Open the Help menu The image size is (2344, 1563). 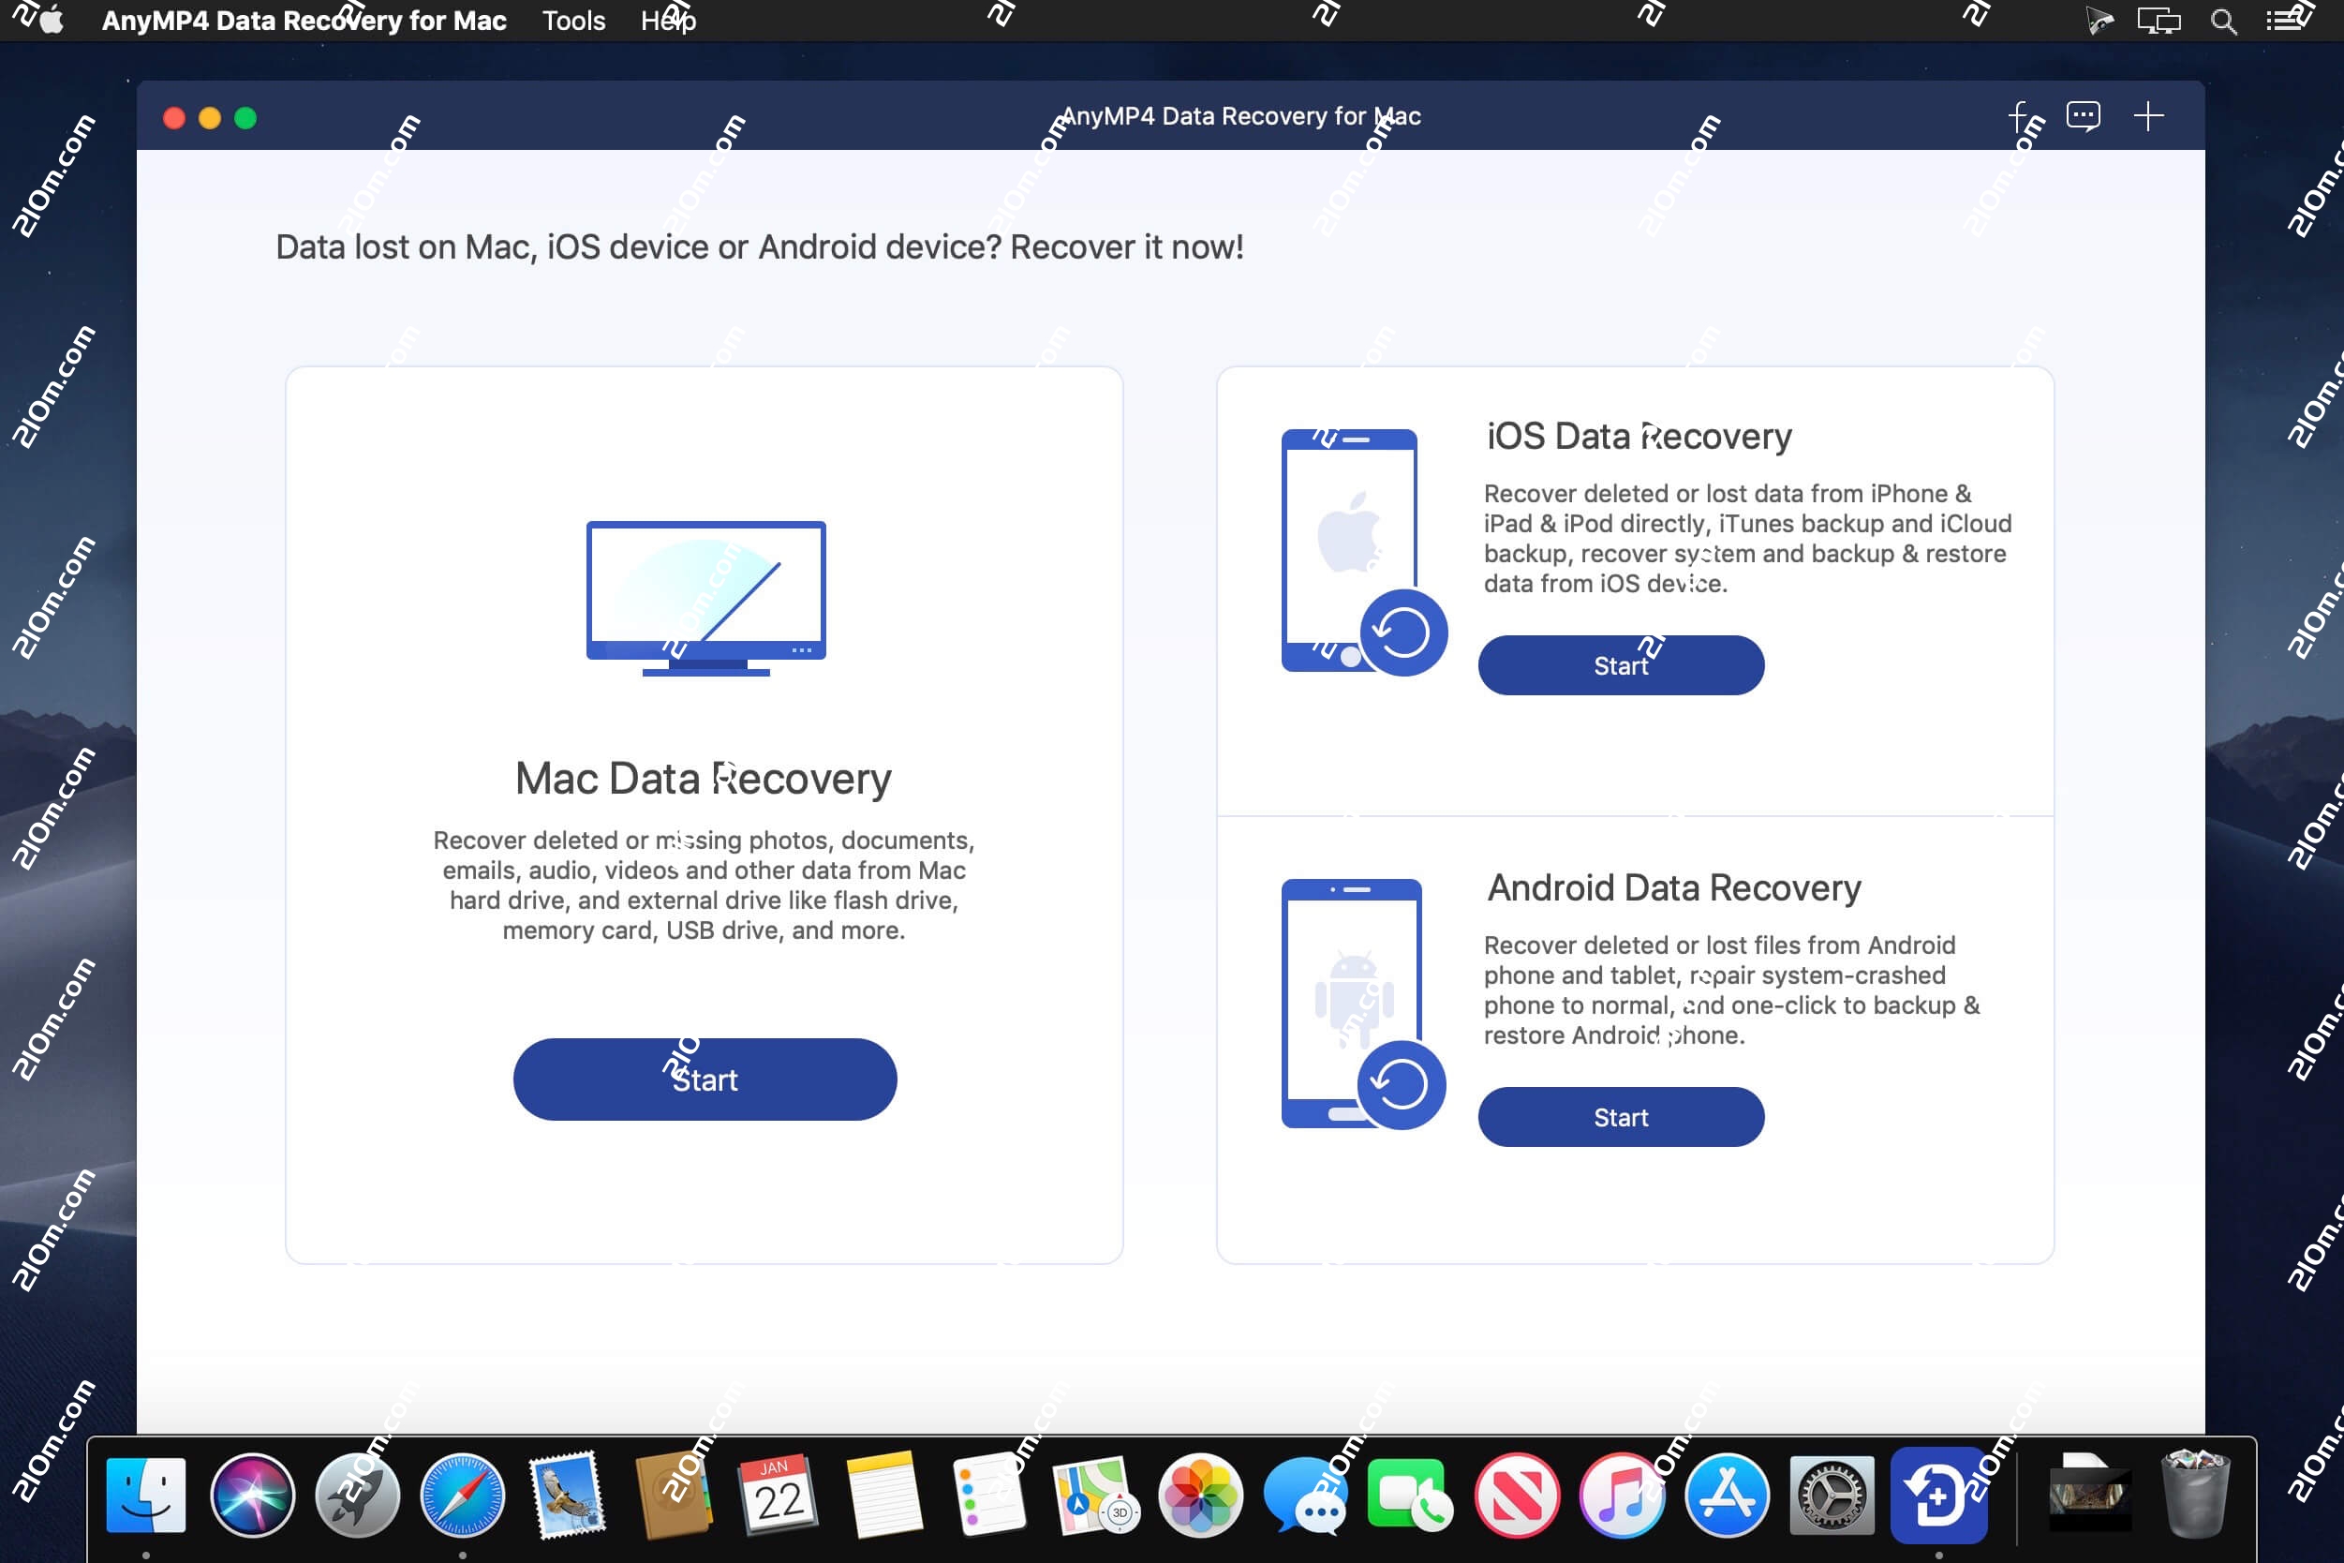(666, 20)
